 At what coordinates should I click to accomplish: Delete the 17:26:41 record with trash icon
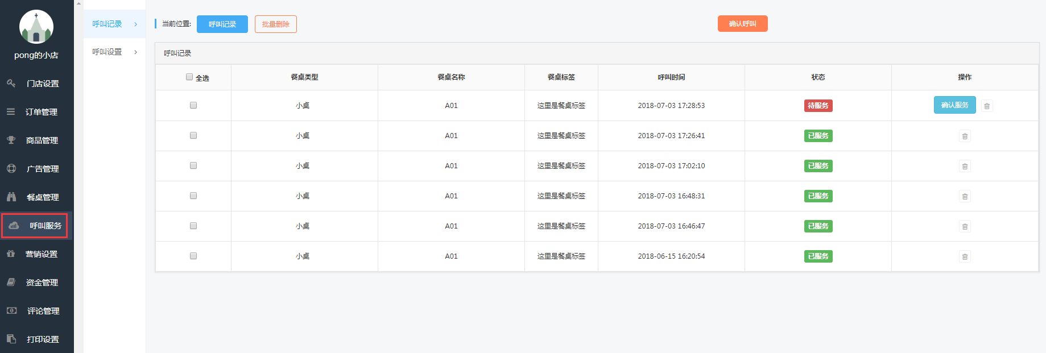pos(965,136)
